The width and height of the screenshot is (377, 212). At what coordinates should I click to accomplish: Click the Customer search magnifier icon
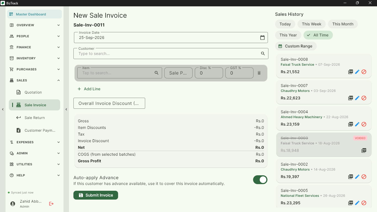pyautogui.click(x=263, y=54)
